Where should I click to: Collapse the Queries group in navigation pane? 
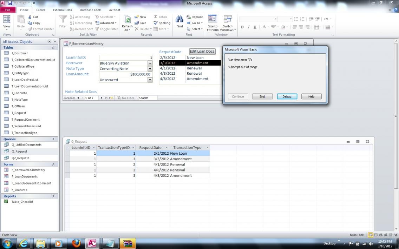tap(53, 139)
